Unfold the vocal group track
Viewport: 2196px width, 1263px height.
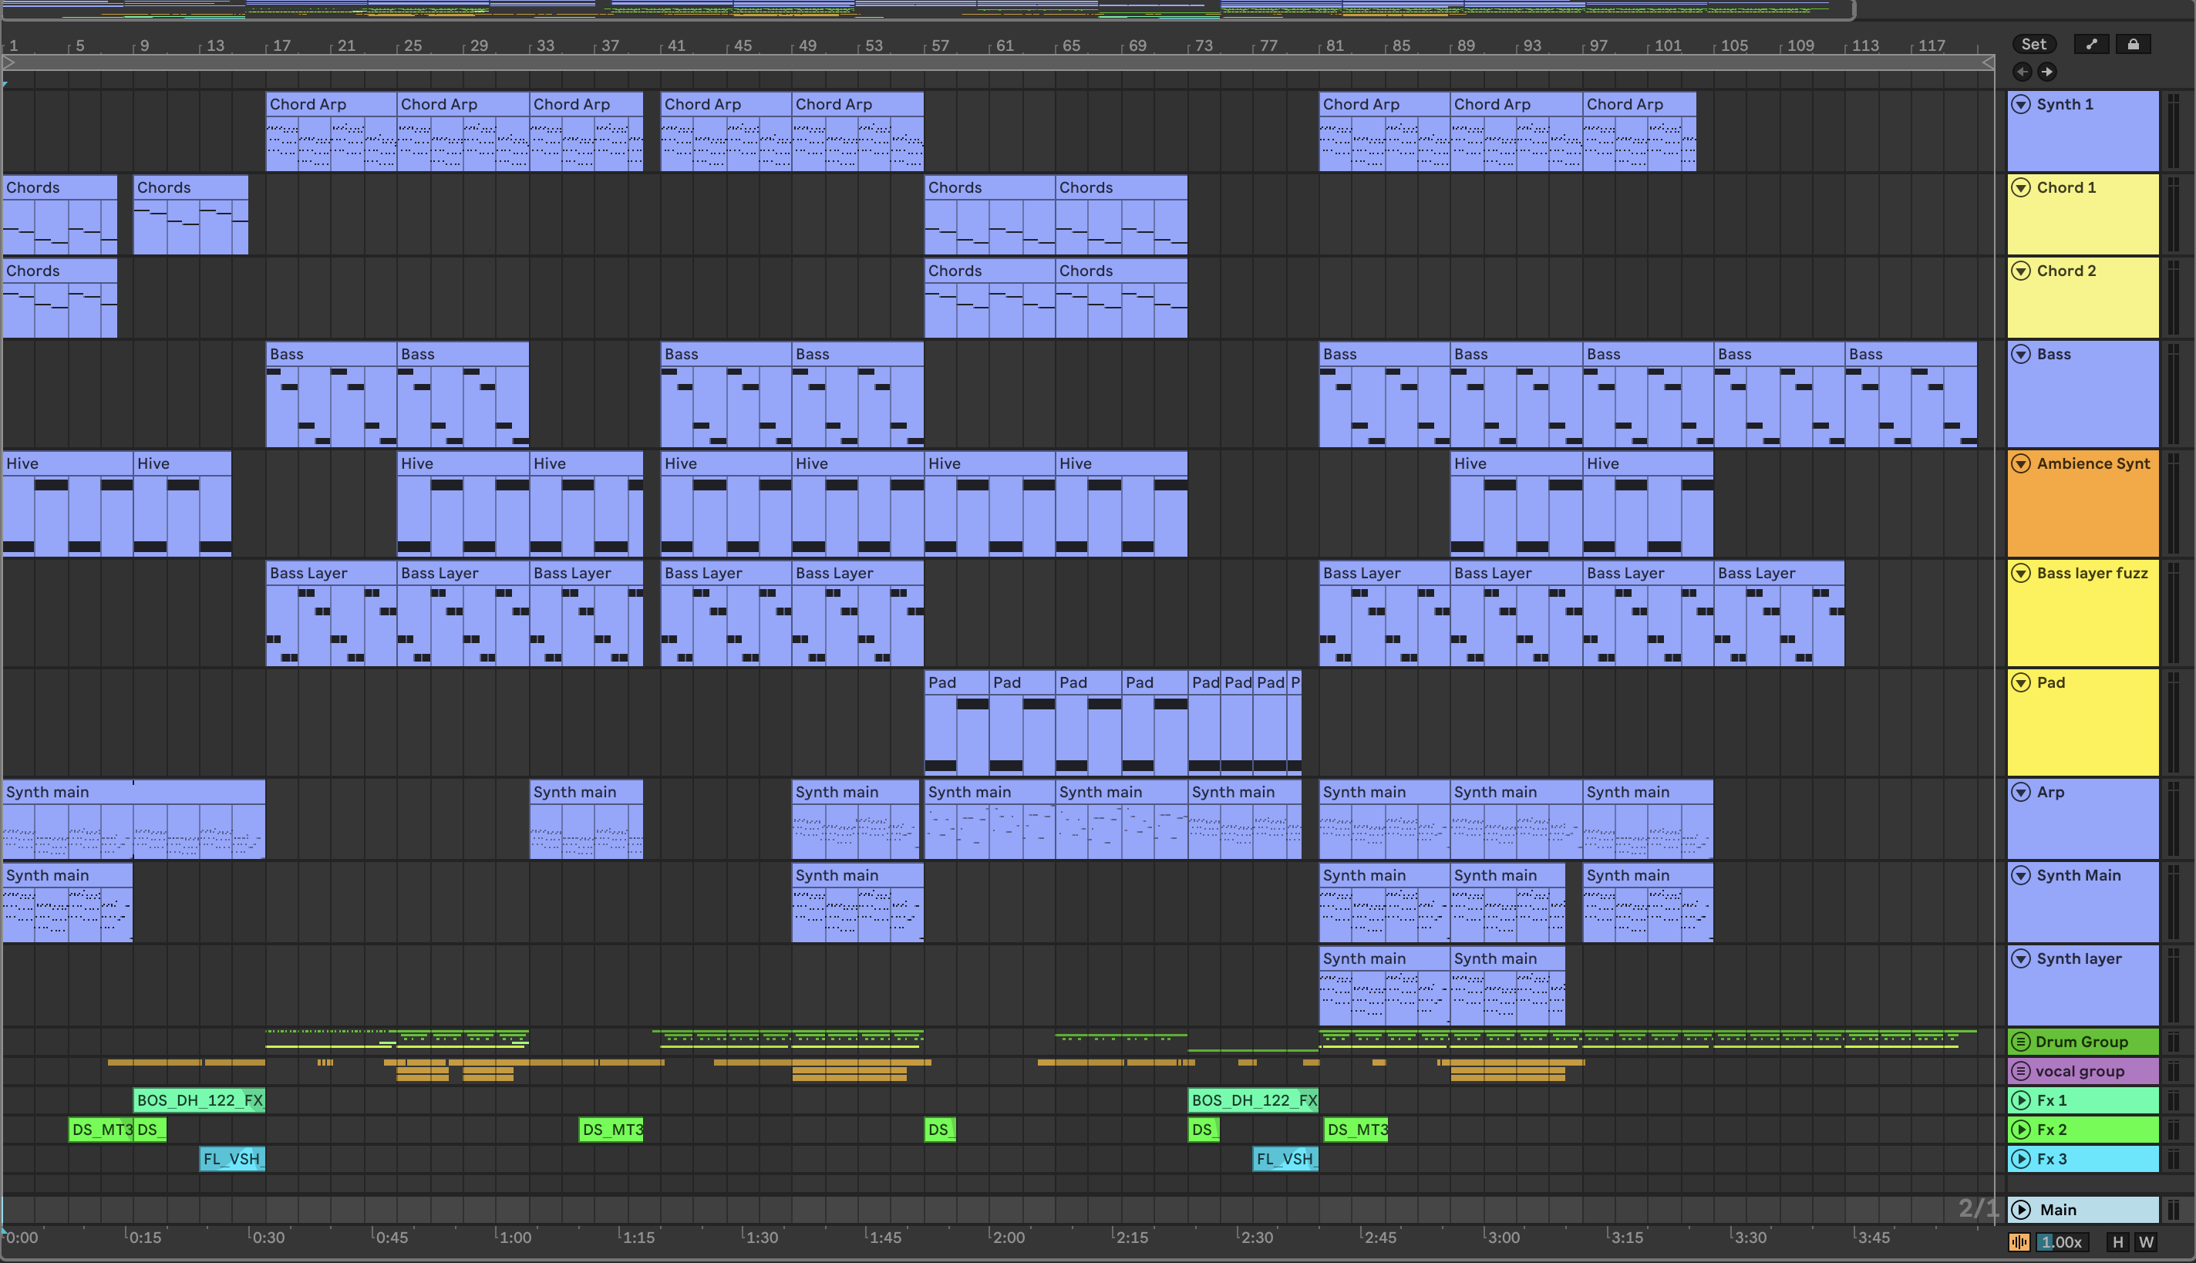coord(2021,1070)
